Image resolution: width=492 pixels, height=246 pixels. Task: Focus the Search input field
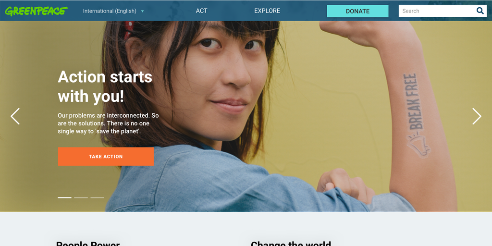(437, 11)
